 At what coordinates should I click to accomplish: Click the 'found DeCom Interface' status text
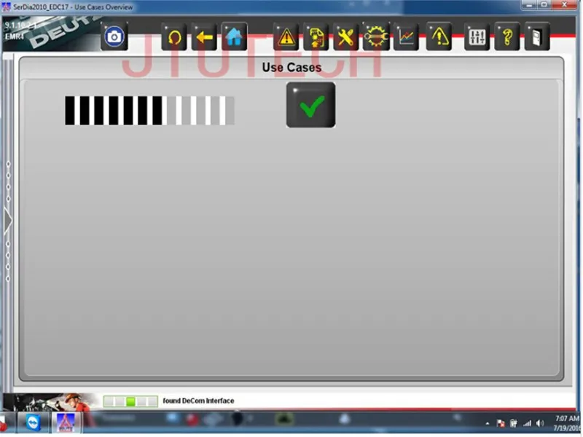coord(198,401)
